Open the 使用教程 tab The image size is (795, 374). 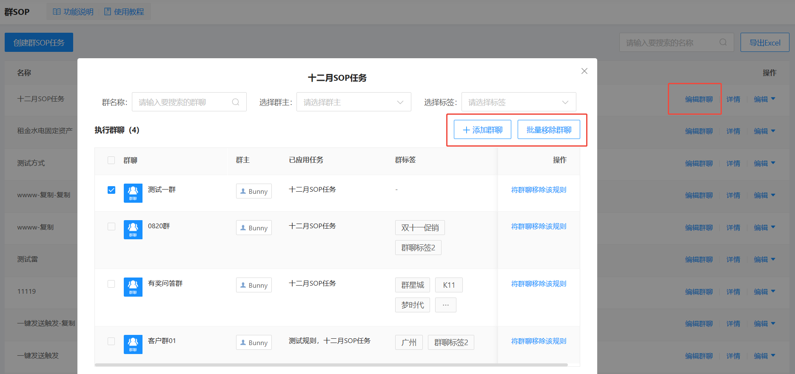(x=124, y=12)
